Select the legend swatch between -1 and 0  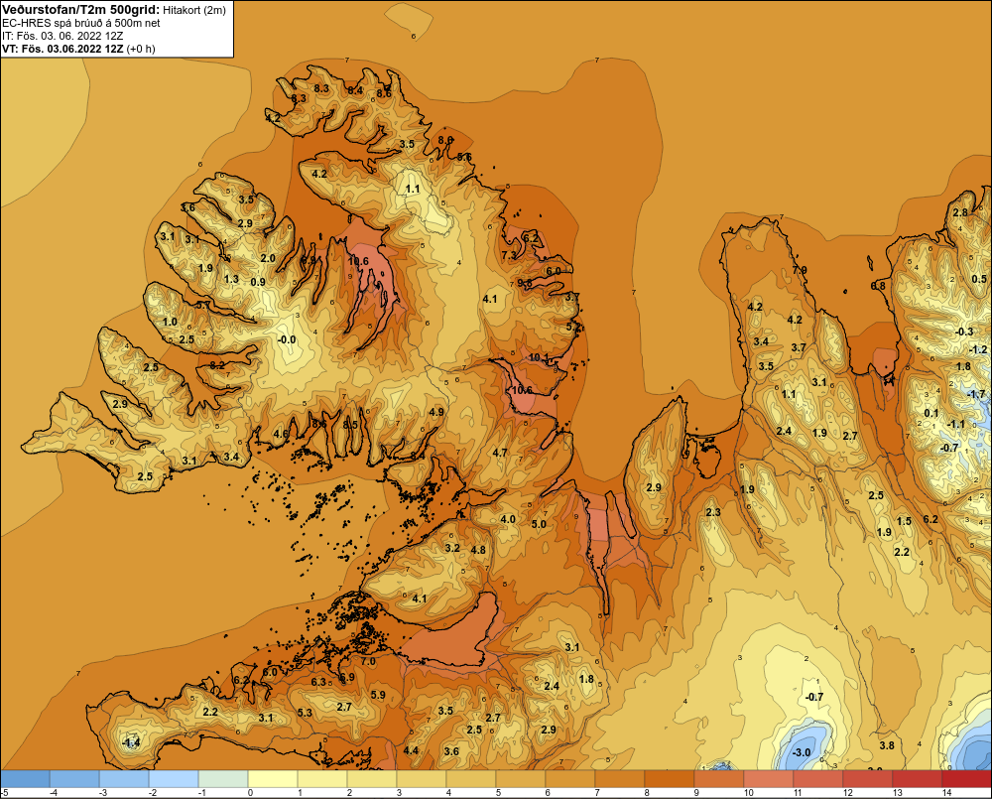[x=222, y=779]
